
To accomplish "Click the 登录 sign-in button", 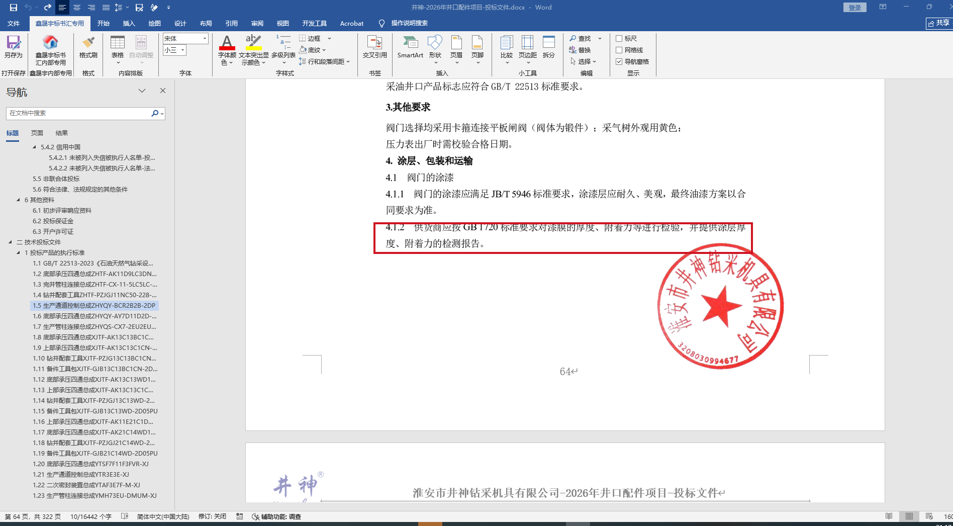I will tap(855, 8).
